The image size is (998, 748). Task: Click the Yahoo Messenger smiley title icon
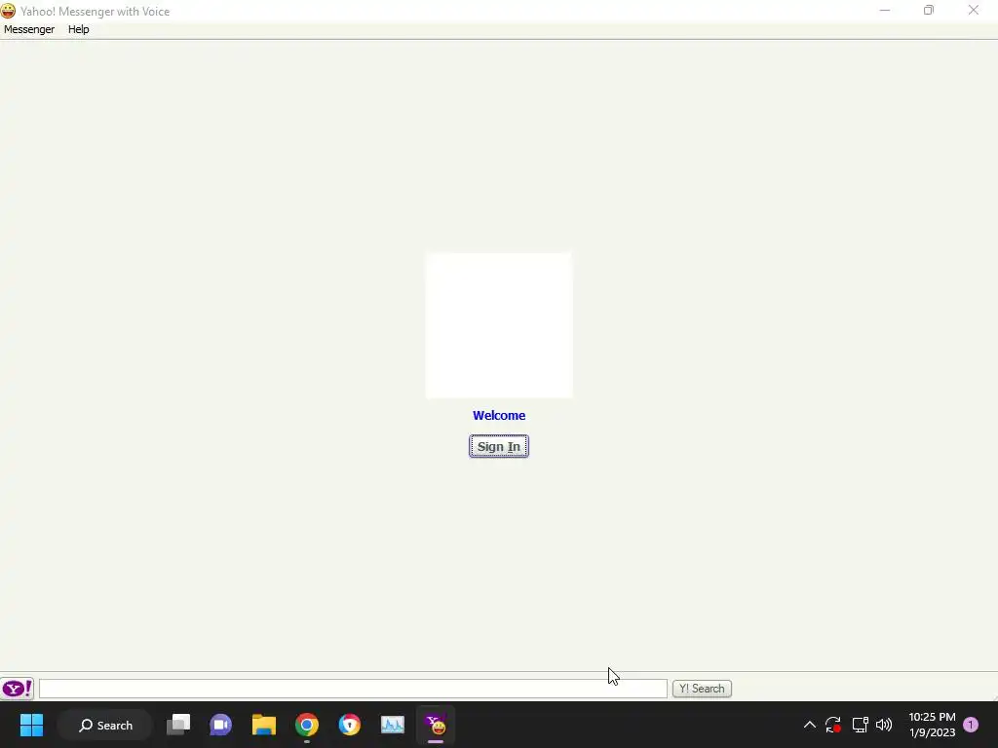click(x=8, y=11)
